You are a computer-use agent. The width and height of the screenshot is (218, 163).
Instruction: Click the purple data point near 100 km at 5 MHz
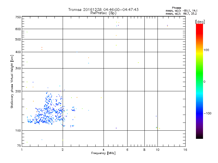[x=116, y=128]
